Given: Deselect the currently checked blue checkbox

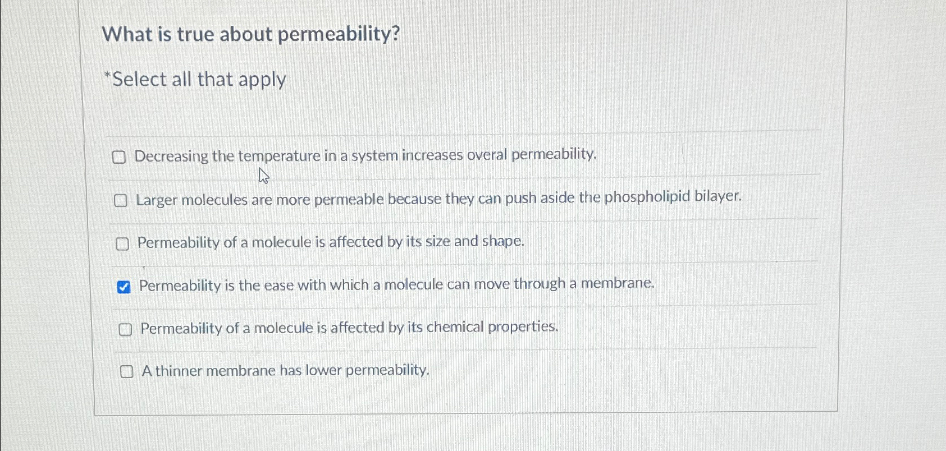Looking at the screenshot, I should pos(124,287).
